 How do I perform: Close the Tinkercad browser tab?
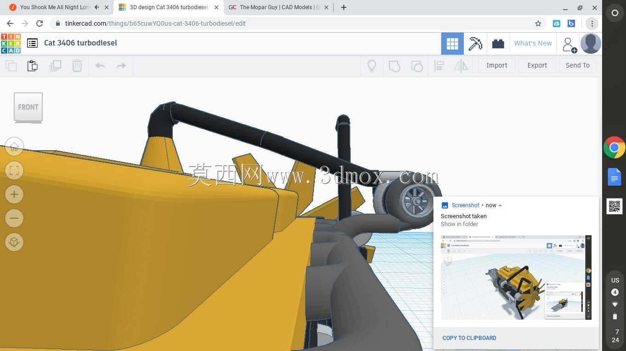(x=216, y=7)
